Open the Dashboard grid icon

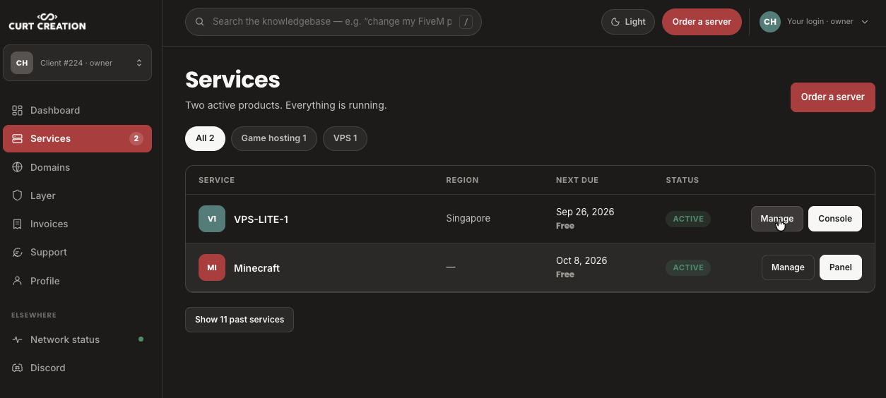pos(18,110)
